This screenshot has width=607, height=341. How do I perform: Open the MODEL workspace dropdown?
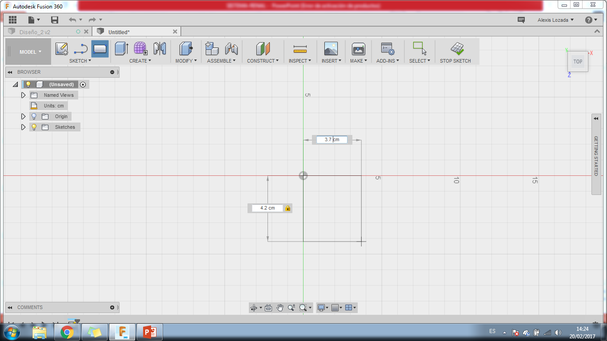coord(30,52)
